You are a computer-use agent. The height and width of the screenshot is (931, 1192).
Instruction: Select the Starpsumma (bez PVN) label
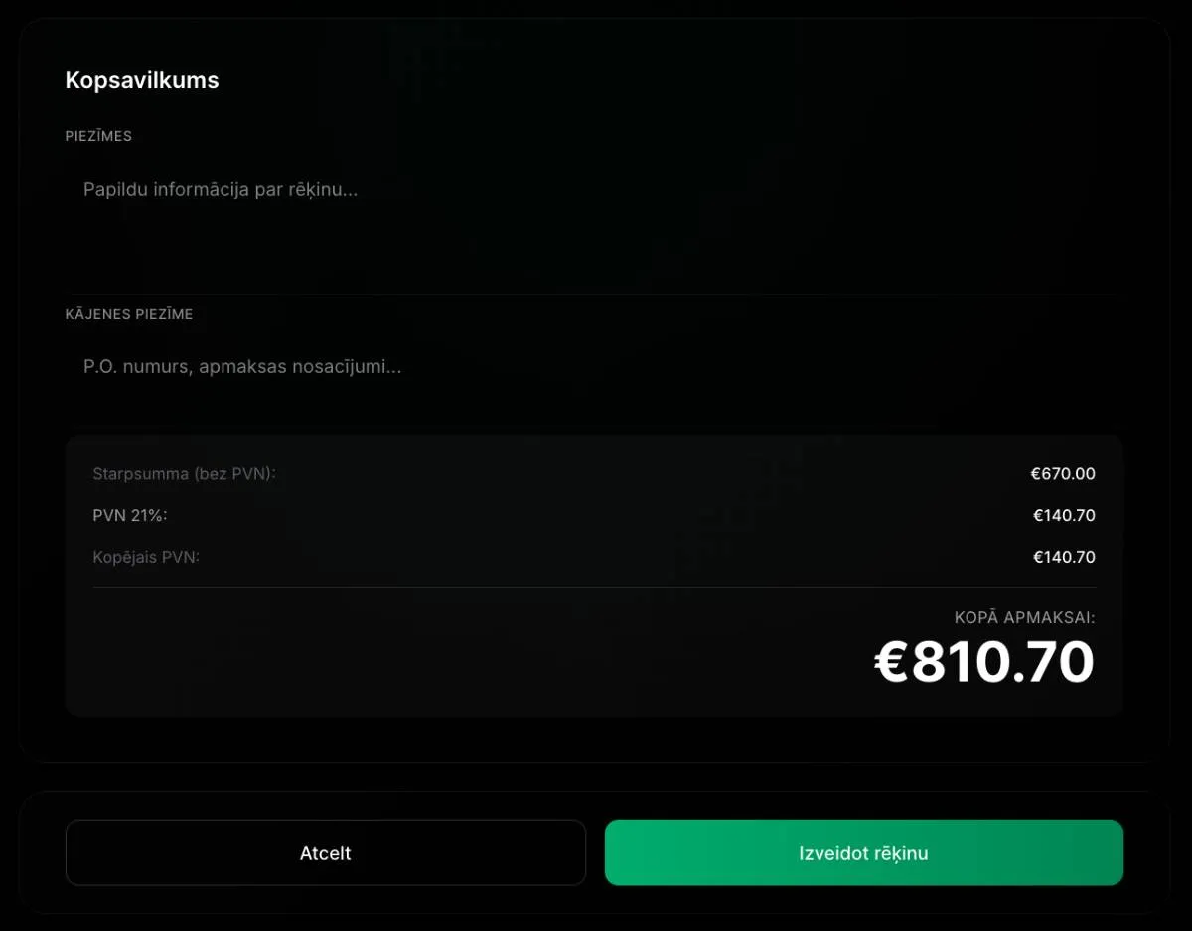184,474
